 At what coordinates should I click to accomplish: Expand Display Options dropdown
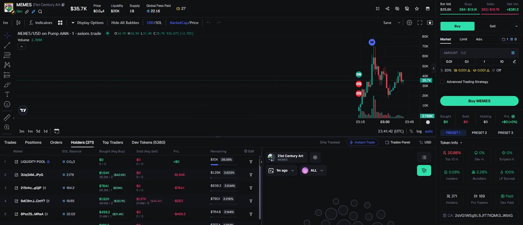click(88, 23)
